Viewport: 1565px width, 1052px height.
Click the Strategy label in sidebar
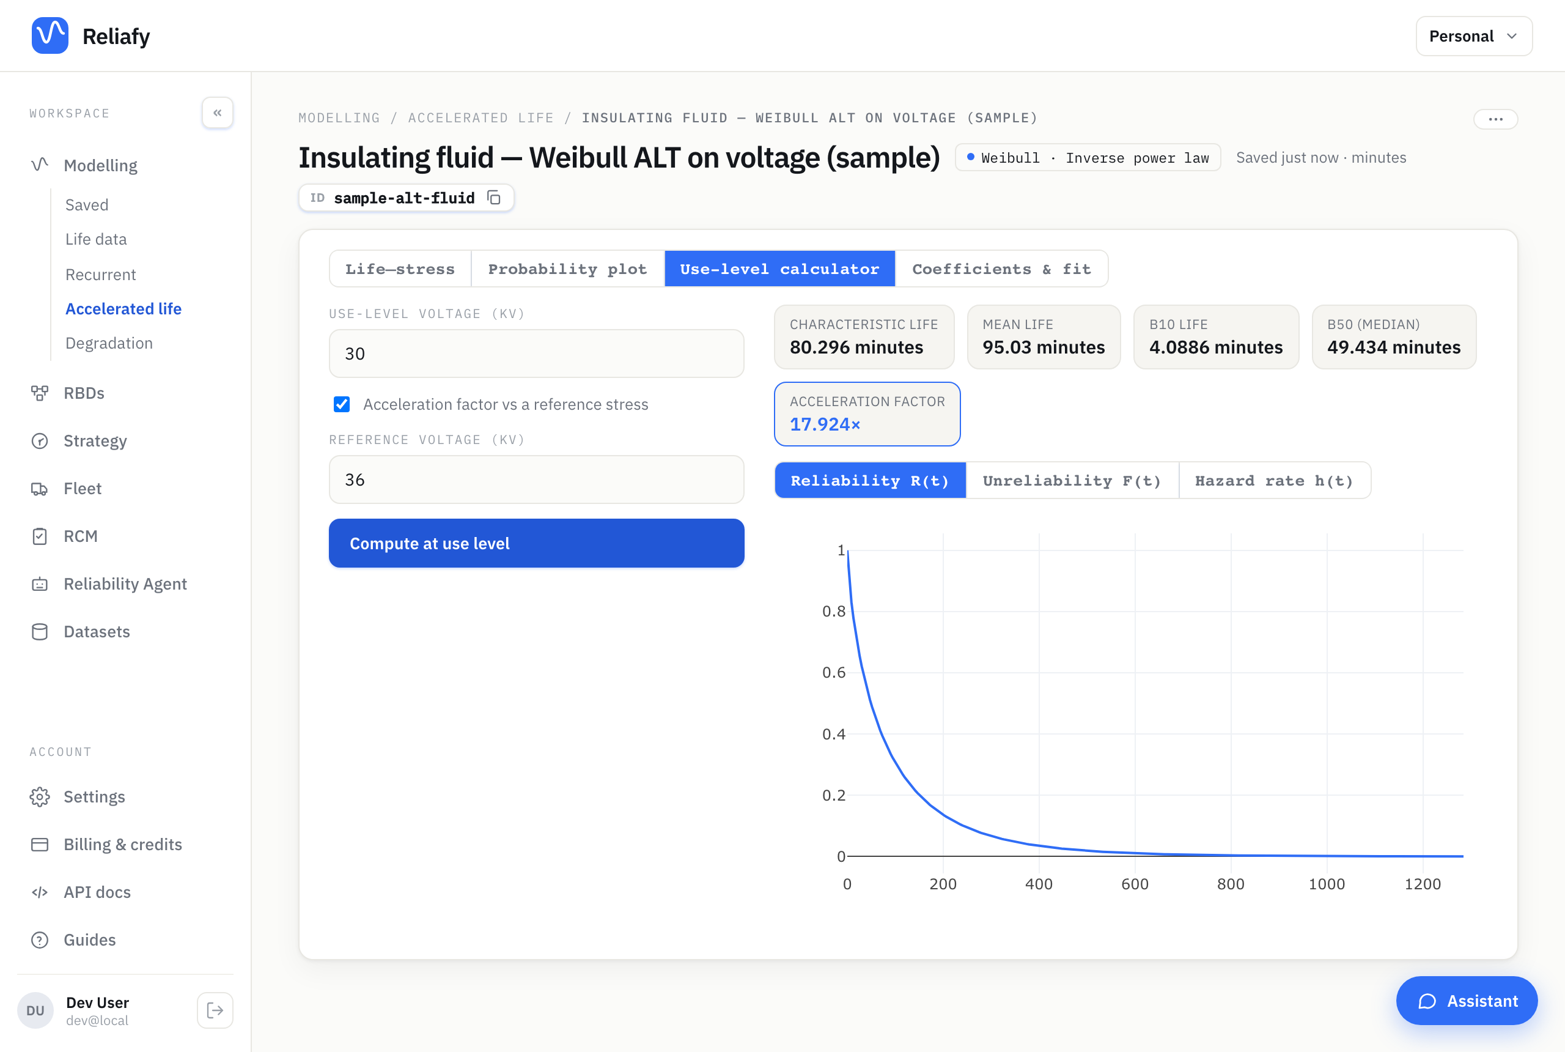[x=95, y=441]
